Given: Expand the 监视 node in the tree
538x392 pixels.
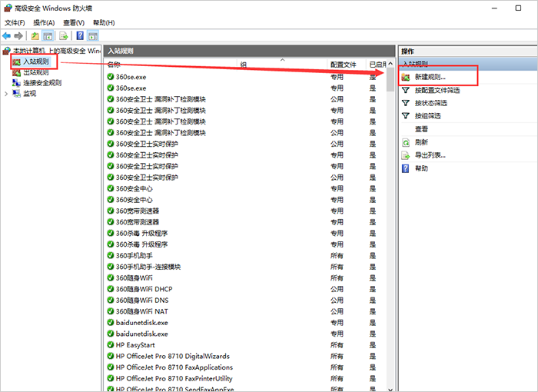Looking at the screenshot, I should point(6,94).
